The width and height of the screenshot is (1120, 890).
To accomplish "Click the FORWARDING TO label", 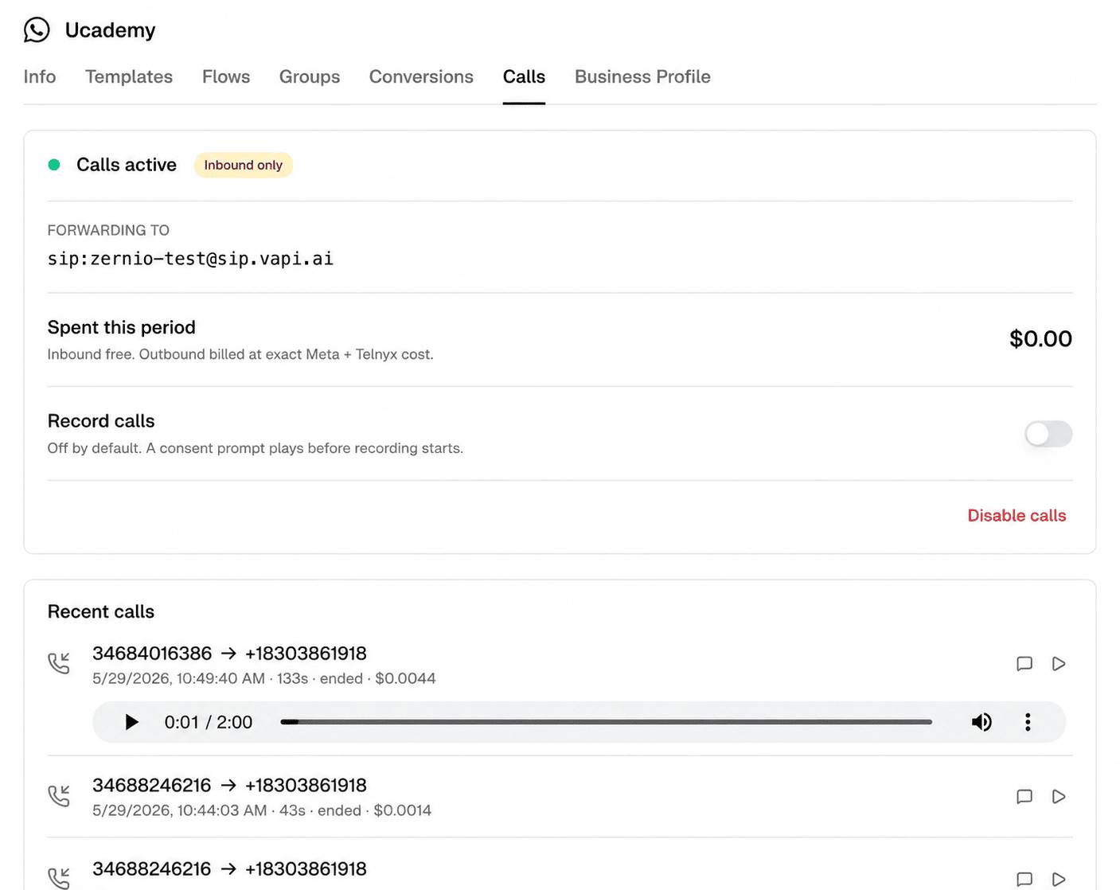I will (108, 230).
